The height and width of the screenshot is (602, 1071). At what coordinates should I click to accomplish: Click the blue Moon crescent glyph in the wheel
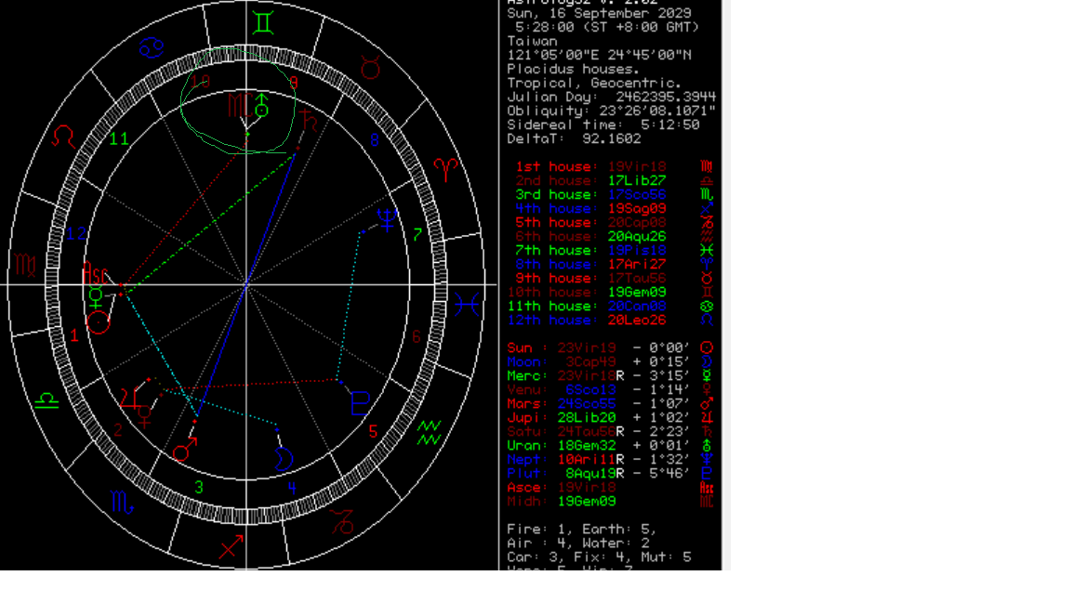point(283,459)
